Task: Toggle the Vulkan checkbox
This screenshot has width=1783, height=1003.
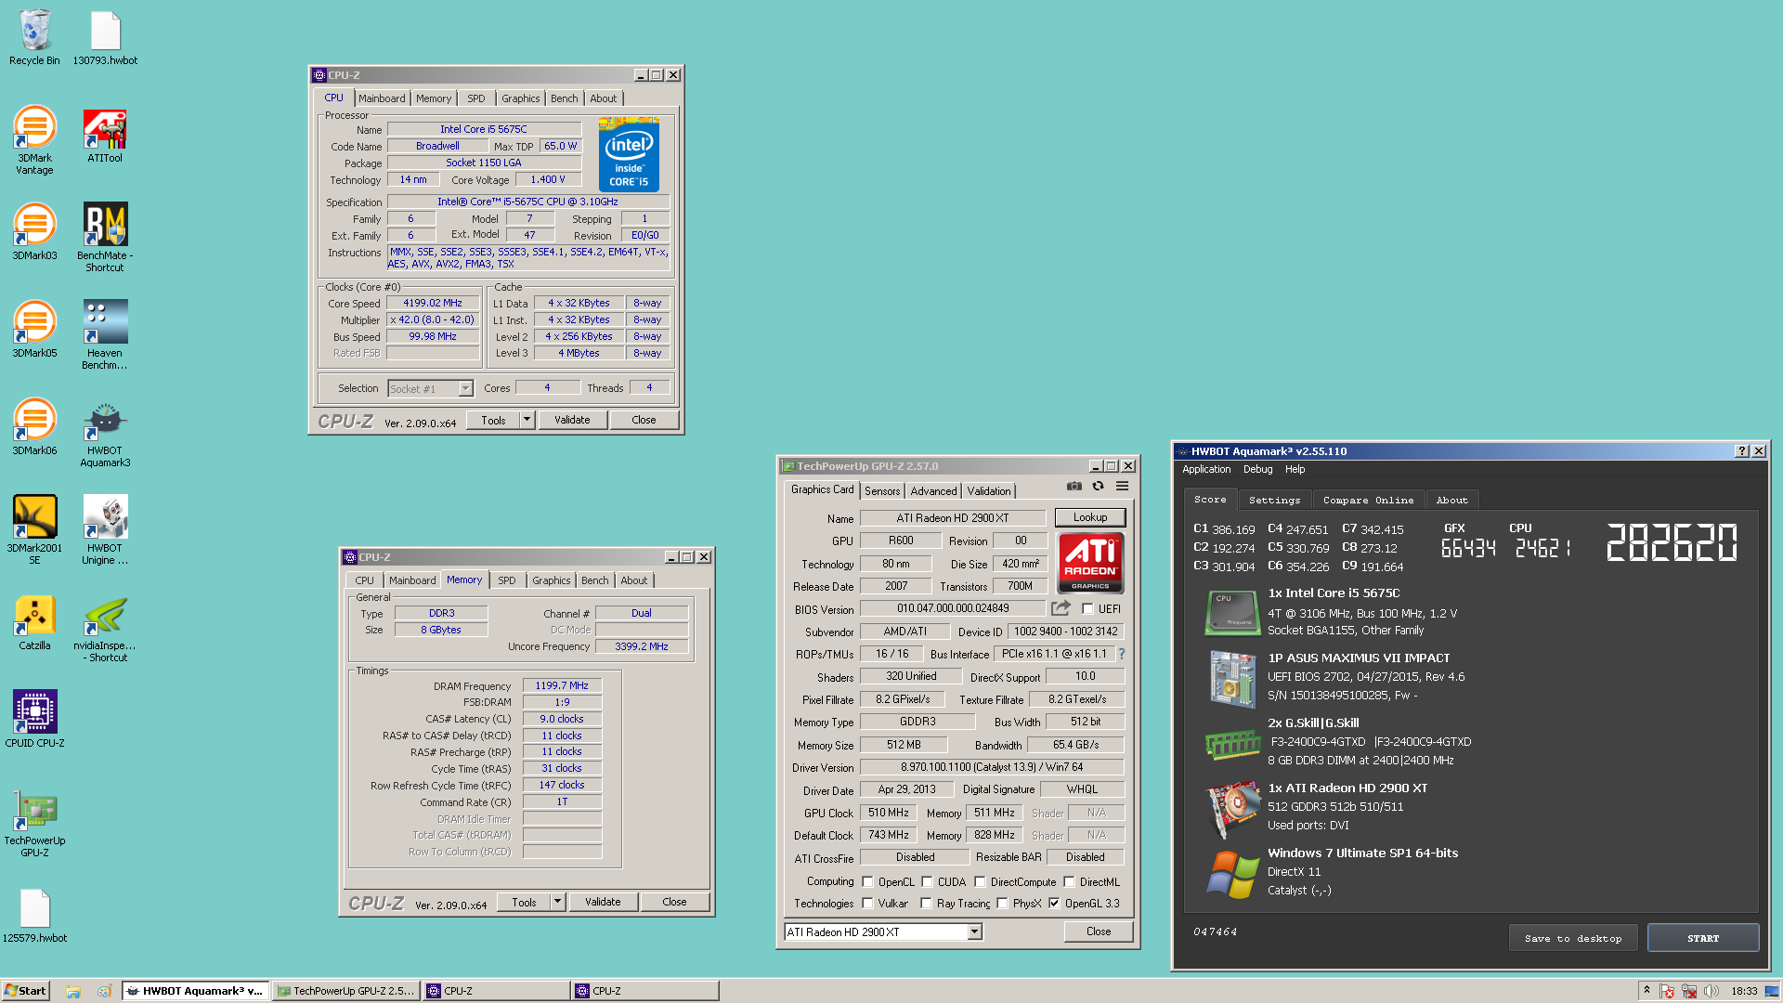Action: 867,904
